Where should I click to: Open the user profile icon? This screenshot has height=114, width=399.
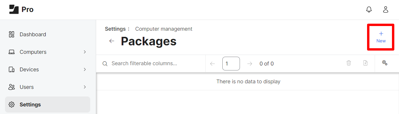[386, 9]
